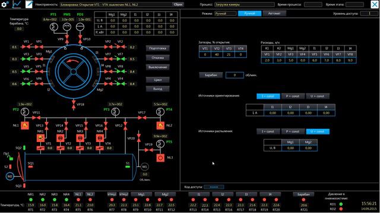380x213 pixels.
Task: Click the Барабан button in bottom bar
Action: click(303, 194)
